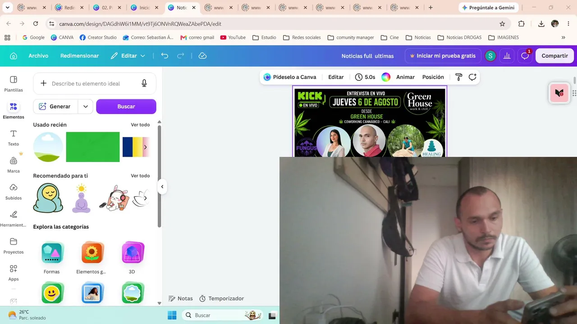Open Herramientas in the sidebar
Viewport: 577px width, 324px height.
[x=14, y=219]
